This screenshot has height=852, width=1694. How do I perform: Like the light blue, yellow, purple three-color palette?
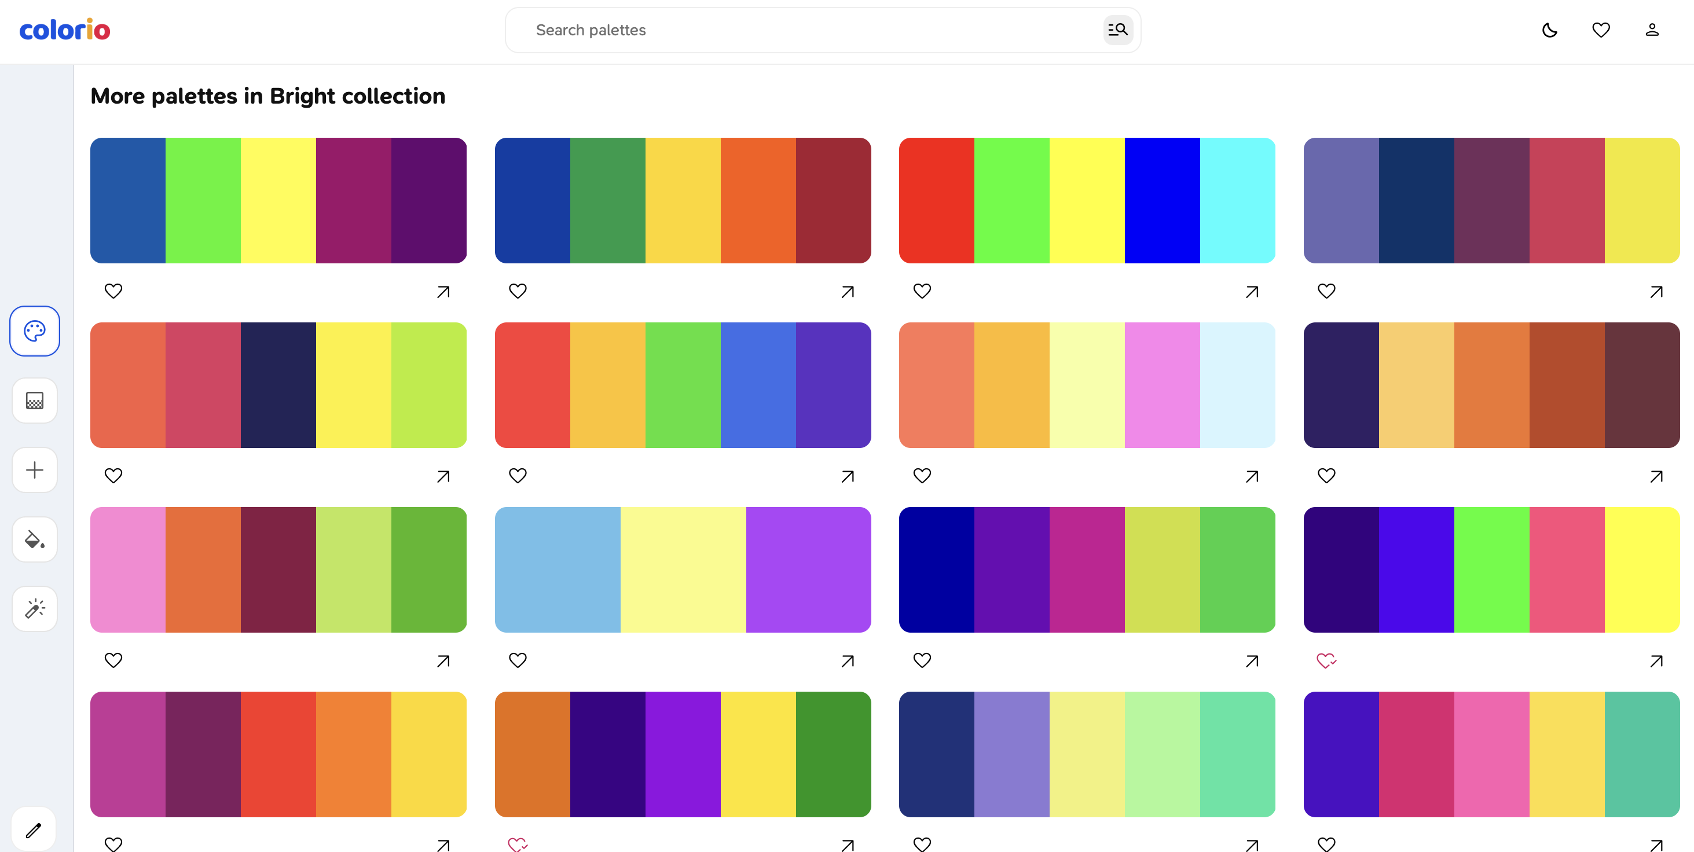518,660
